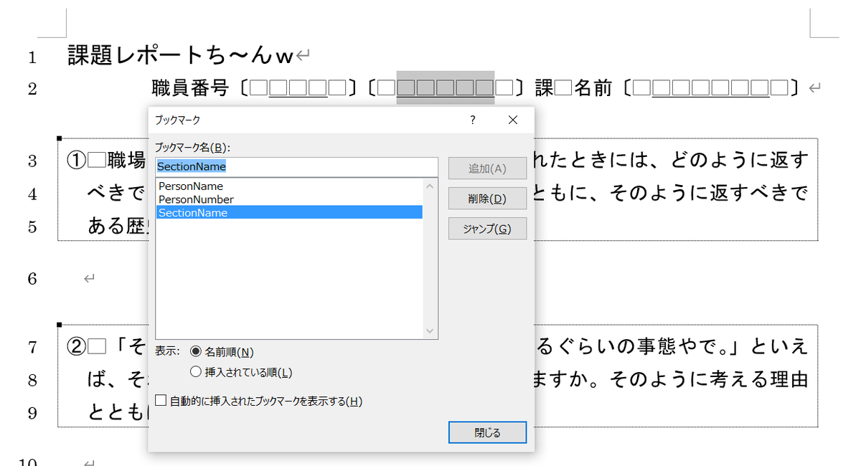Click the bookmark list scroll up arrow
The width and height of the screenshot is (861, 466).
(430, 186)
